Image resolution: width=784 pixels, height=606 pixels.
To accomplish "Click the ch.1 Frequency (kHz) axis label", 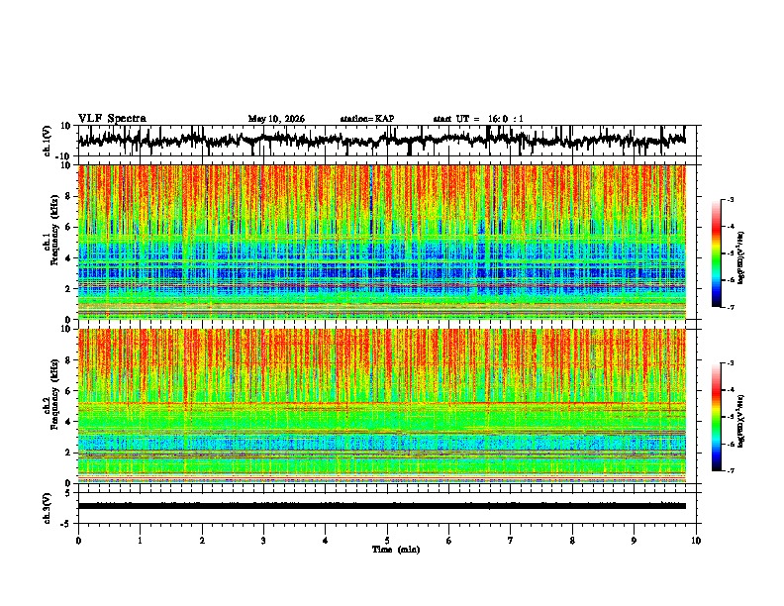I will tap(50, 231).
